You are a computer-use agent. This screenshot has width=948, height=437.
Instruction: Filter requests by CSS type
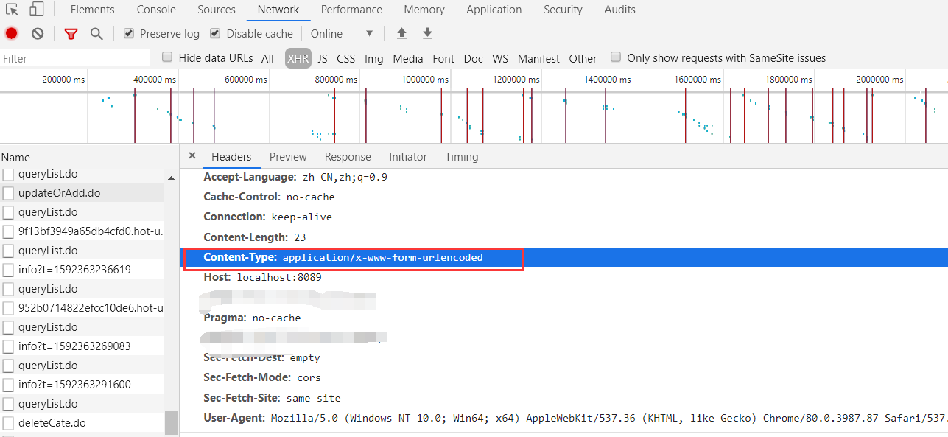pyautogui.click(x=346, y=58)
